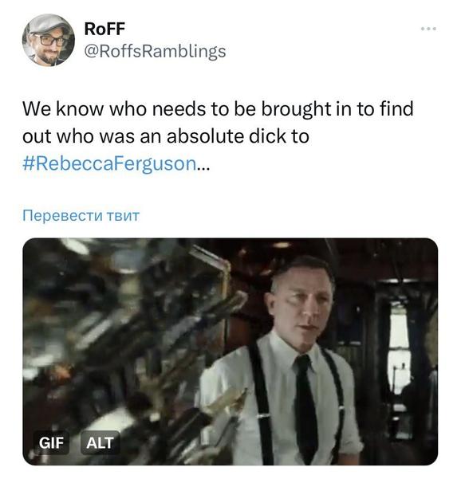Open the GIF media in full view
Viewport: 461px width, 479px height.
(230, 351)
